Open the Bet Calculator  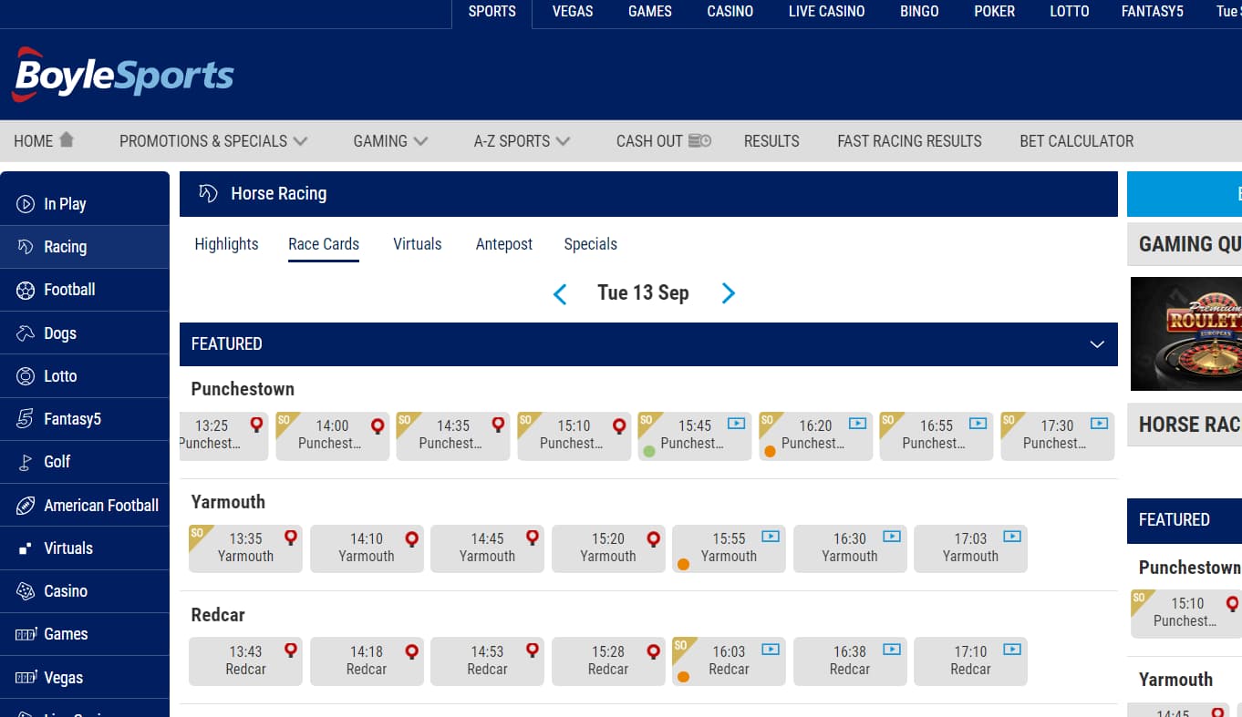pos(1077,141)
